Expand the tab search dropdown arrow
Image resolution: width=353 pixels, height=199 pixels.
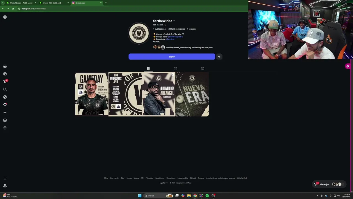(3, 3)
